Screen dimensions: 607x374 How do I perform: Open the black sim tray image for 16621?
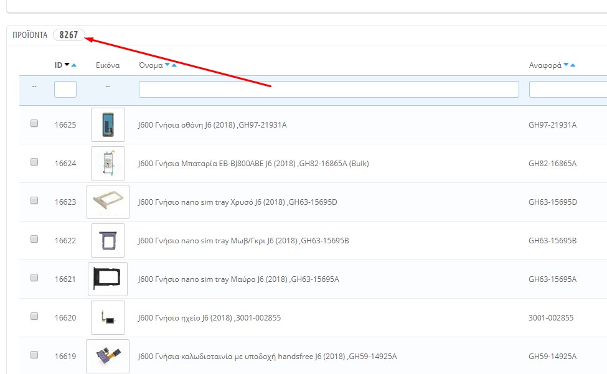point(108,279)
